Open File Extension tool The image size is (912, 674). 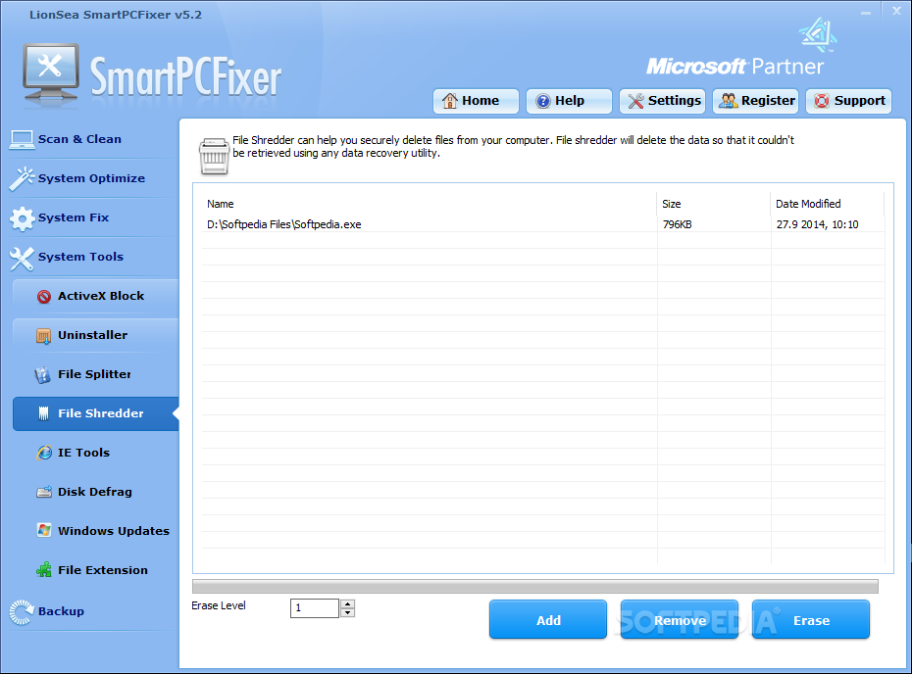click(x=95, y=570)
